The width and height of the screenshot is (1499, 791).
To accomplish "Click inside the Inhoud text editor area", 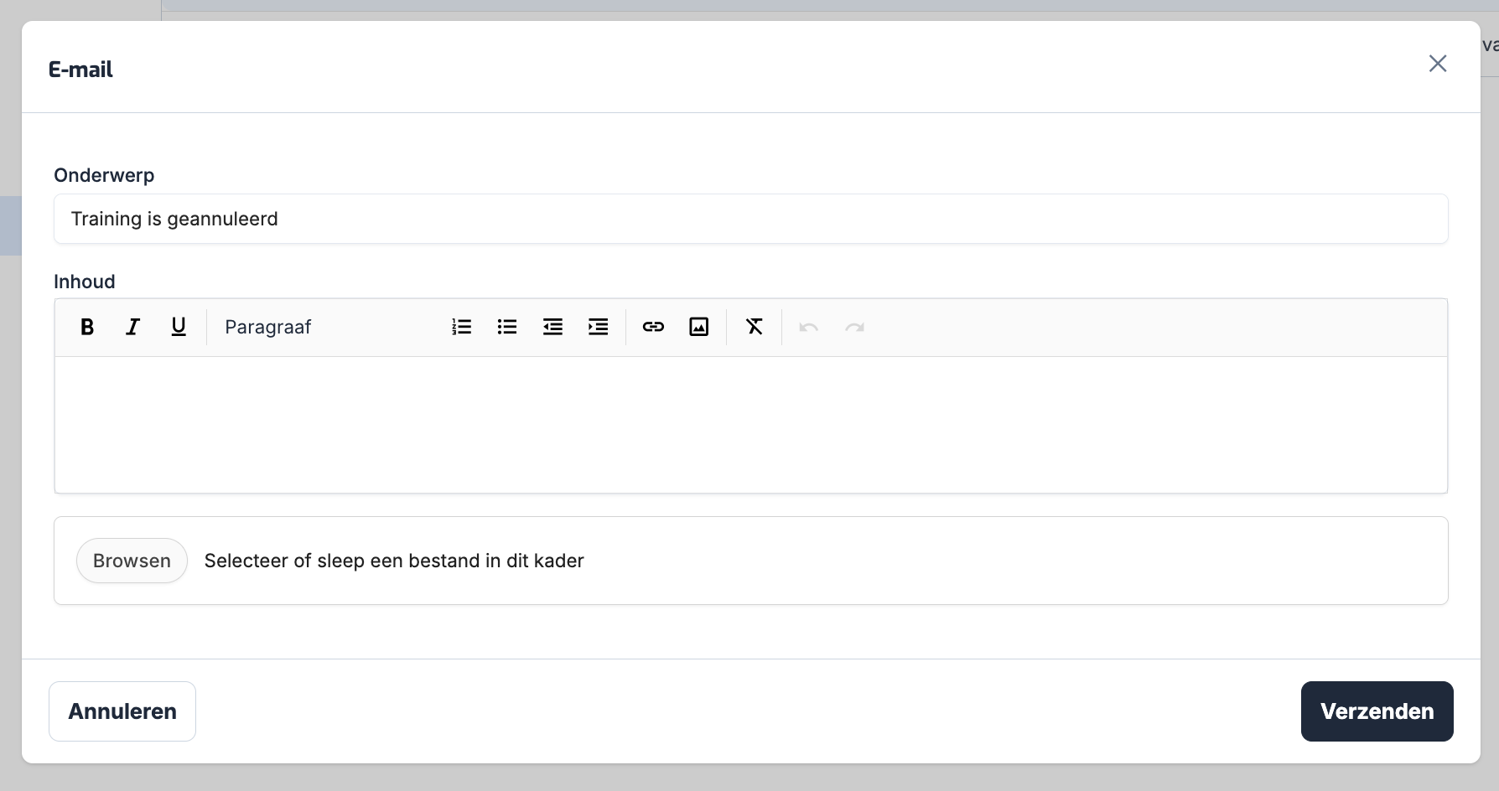I will click(750, 425).
